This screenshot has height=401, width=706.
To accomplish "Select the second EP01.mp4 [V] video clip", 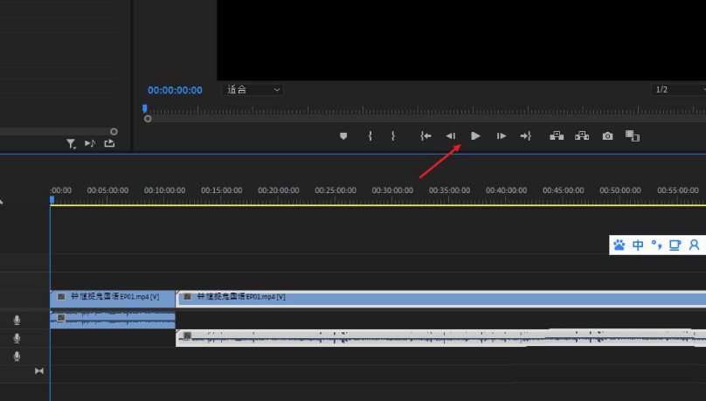I will point(440,299).
